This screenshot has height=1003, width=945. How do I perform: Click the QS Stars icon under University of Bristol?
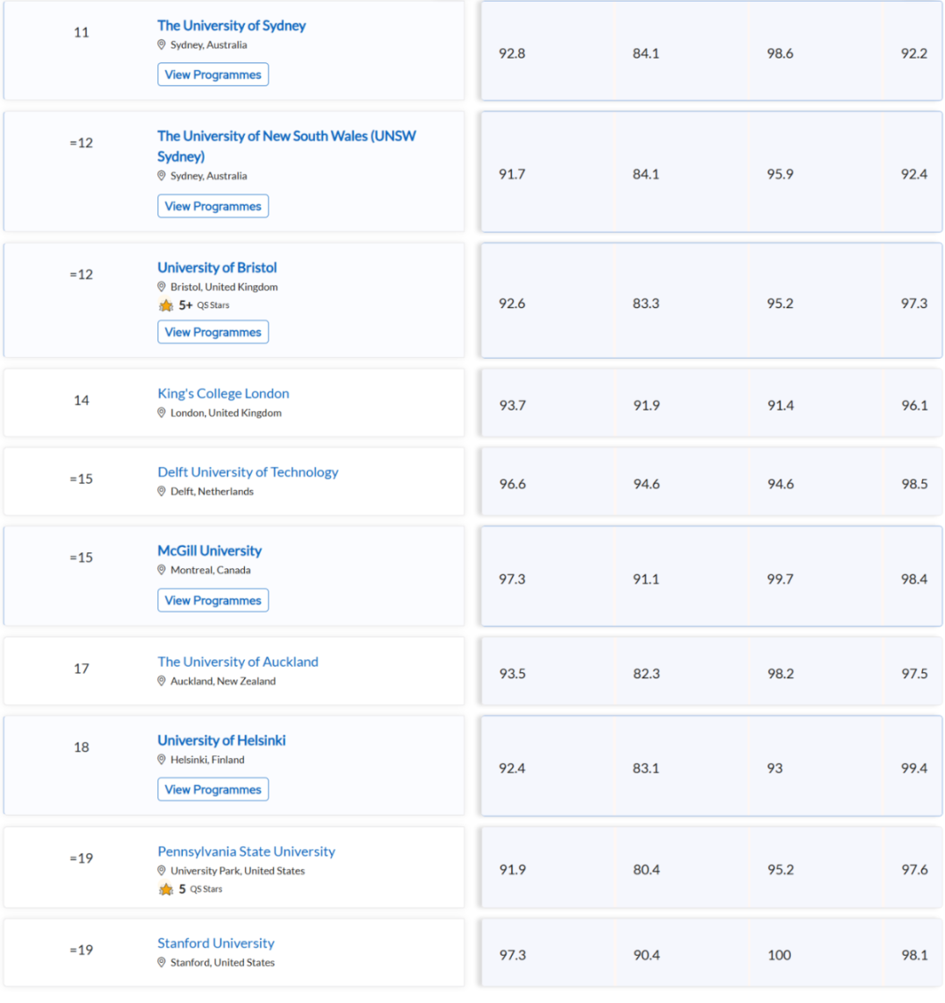click(x=166, y=305)
